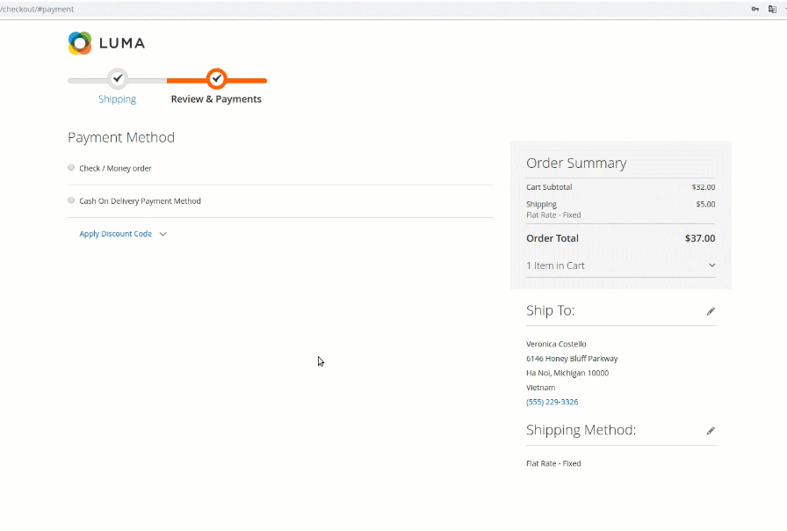
Task: Select Cash On Delivery radio button
Action: click(x=71, y=200)
